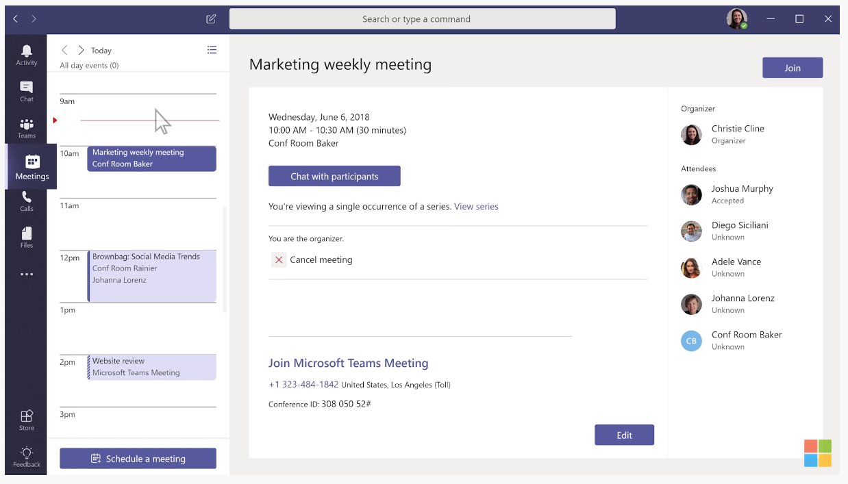This screenshot has height=484, width=848.
Task: Select the Marketing weekly meeting calendar event
Action: (x=151, y=158)
